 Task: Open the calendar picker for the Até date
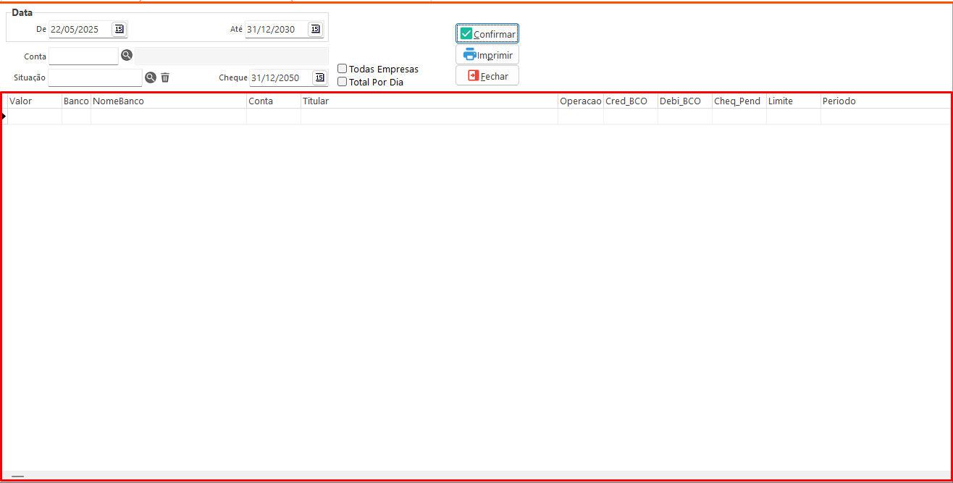tap(314, 29)
